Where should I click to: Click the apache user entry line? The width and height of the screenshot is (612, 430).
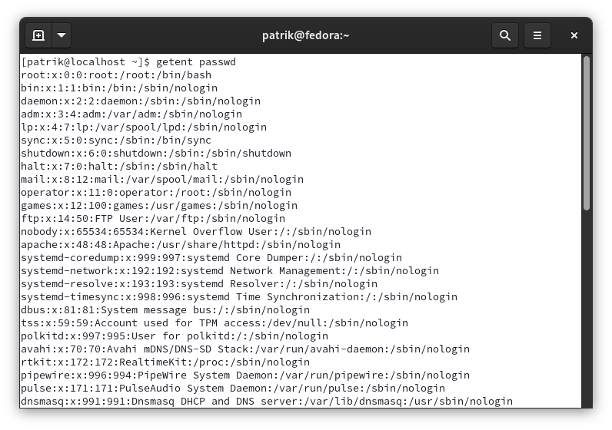181,244
